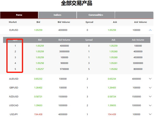Viewport: 154px width, 117px height.
Task: Click USDCAD bid price 1.39653
Action: point(38,106)
